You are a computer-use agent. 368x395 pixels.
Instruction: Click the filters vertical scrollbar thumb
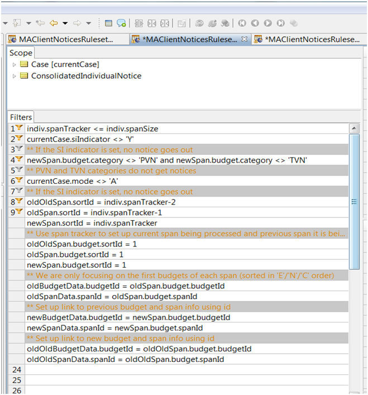pos(354,202)
